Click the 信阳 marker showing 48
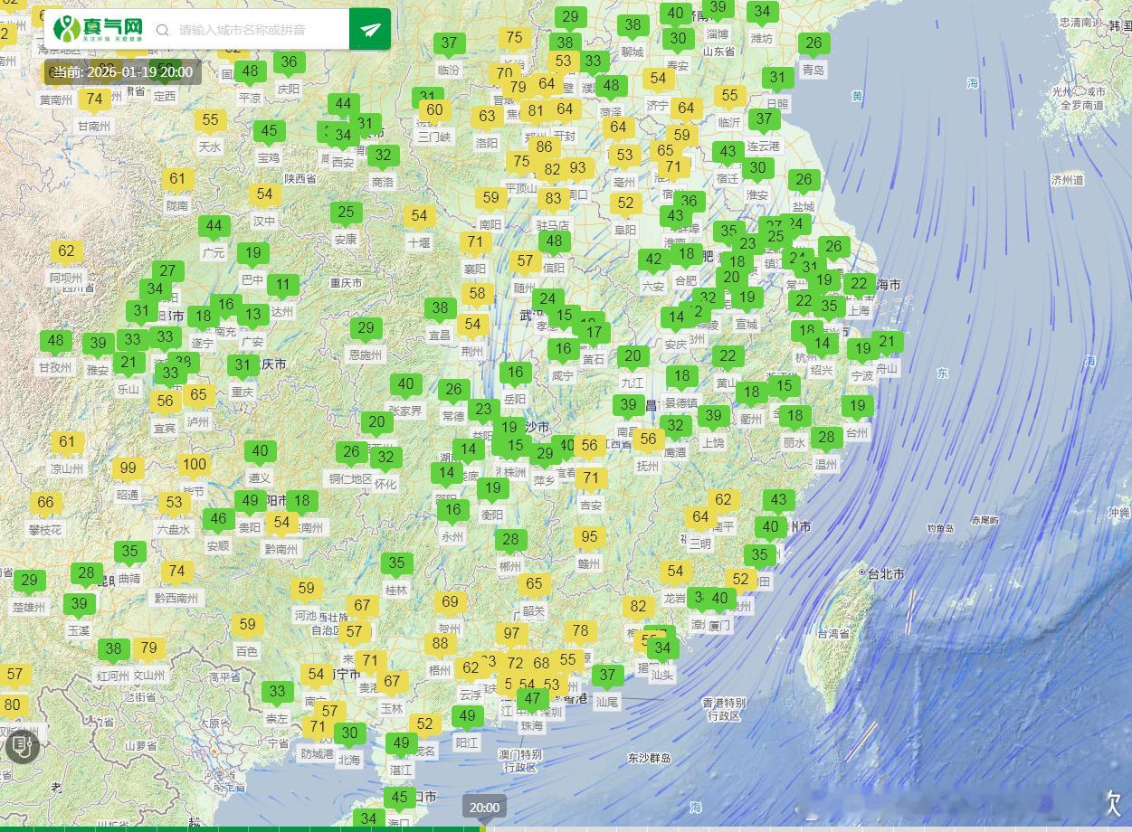 coord(555,242)
